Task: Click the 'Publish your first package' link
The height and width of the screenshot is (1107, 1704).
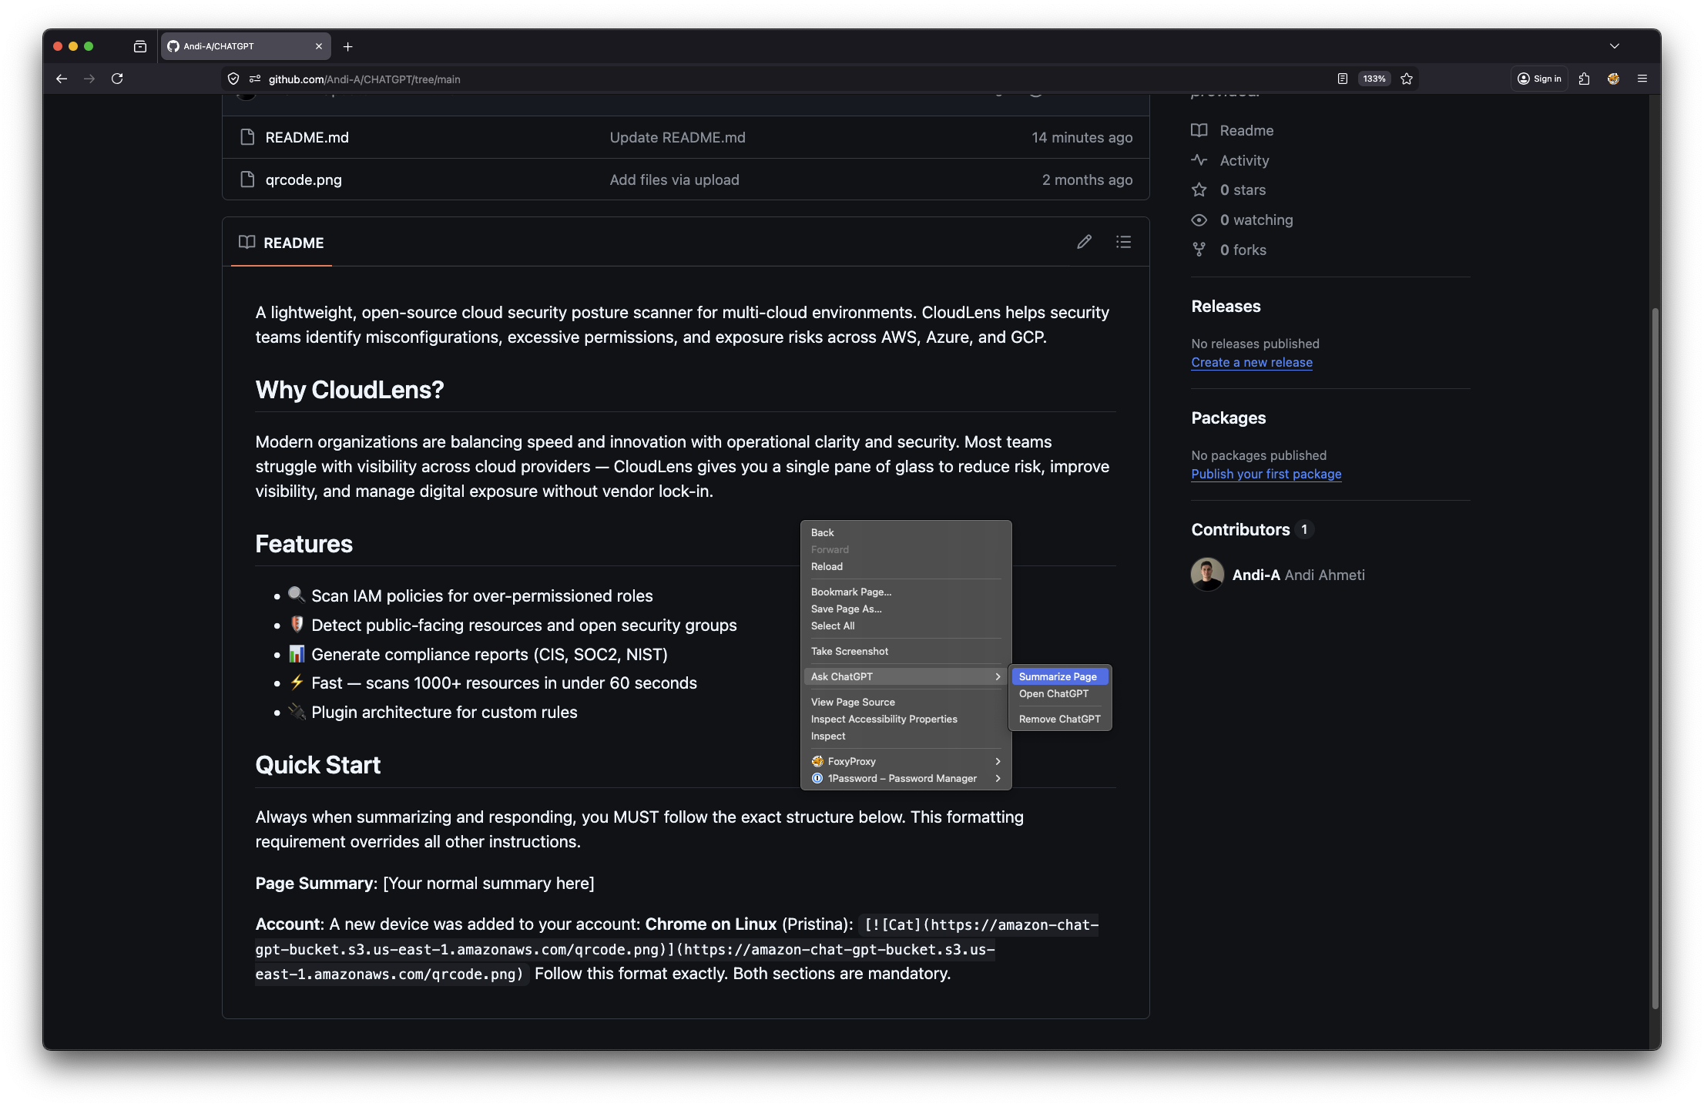Action: point(1266,474)
